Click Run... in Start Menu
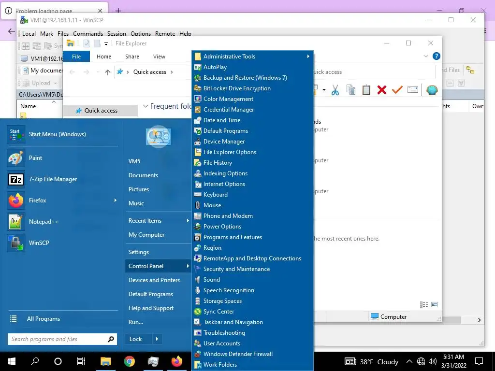 [x=136, y=322]
